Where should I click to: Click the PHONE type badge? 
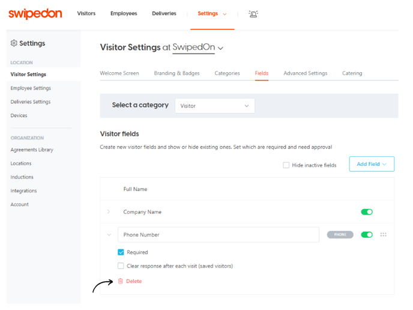point(340,235)
